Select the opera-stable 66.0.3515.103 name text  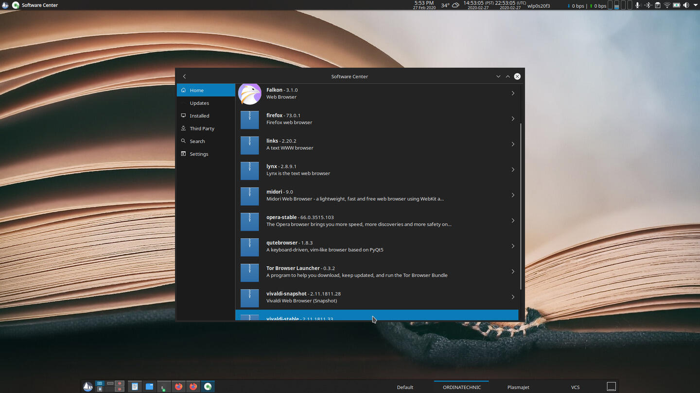click(300, 217)
